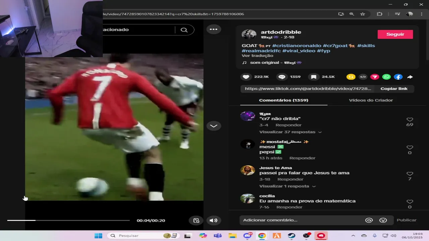The image size is (429, 241).
Task: Click the mention @ icon in comment box
Action: (369, 220)
